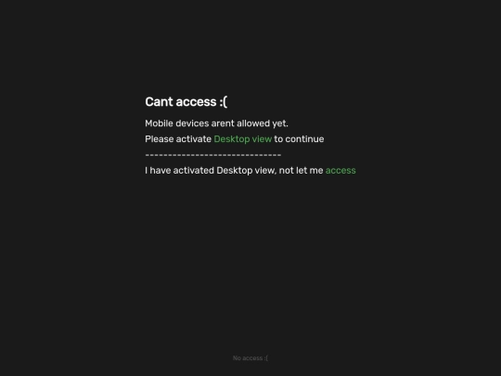Click the word "arent" in the message
Viewport: 501px width, 376px height.
pyautogui.click(x=223, y=123)
